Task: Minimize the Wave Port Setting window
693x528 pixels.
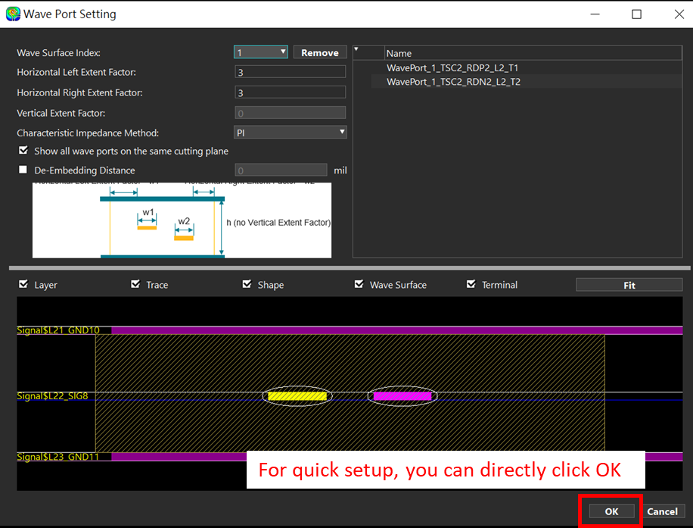Action: pos(595,14)
